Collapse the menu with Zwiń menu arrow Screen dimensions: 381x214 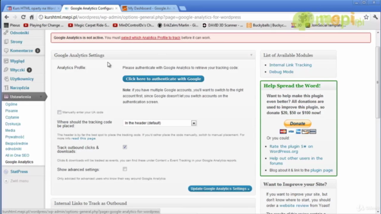point(6,181)
